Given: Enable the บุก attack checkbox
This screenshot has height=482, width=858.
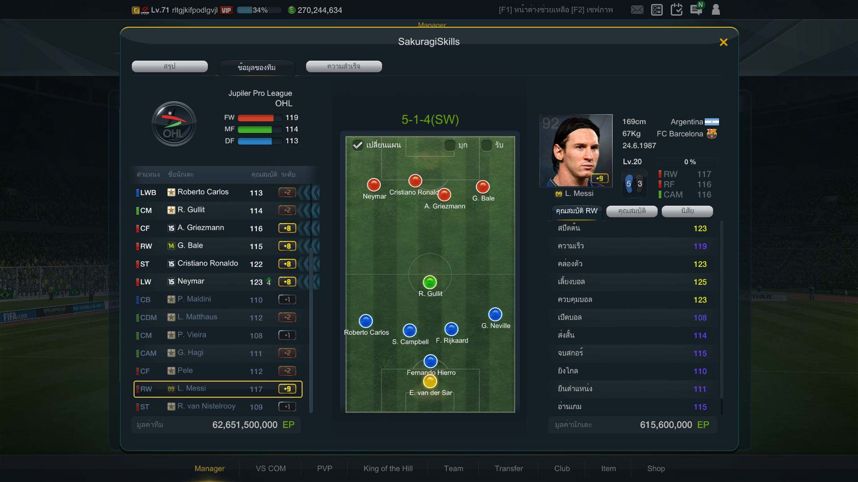Looking at the screenshot, I should [x=450, y=145].
